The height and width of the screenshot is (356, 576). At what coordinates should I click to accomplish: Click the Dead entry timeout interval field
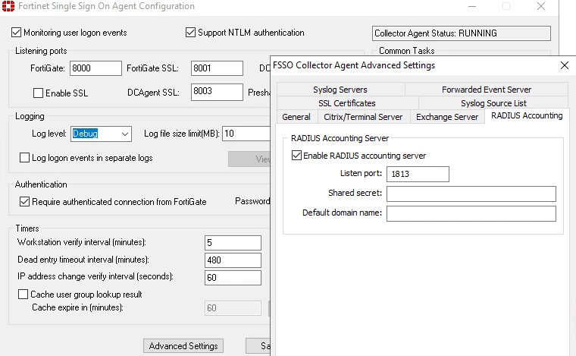(233, 260)
